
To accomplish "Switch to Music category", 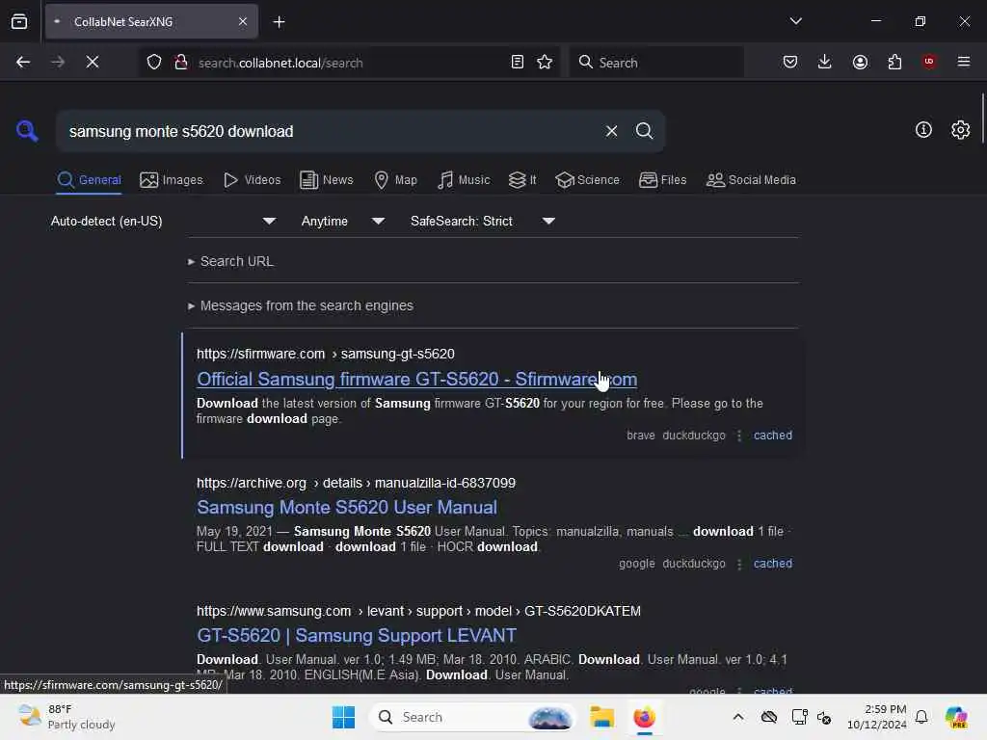I will 464,180.
